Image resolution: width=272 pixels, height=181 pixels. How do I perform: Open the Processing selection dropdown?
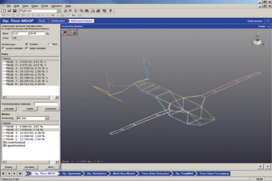pyautogui.click(x=47, y=118)
